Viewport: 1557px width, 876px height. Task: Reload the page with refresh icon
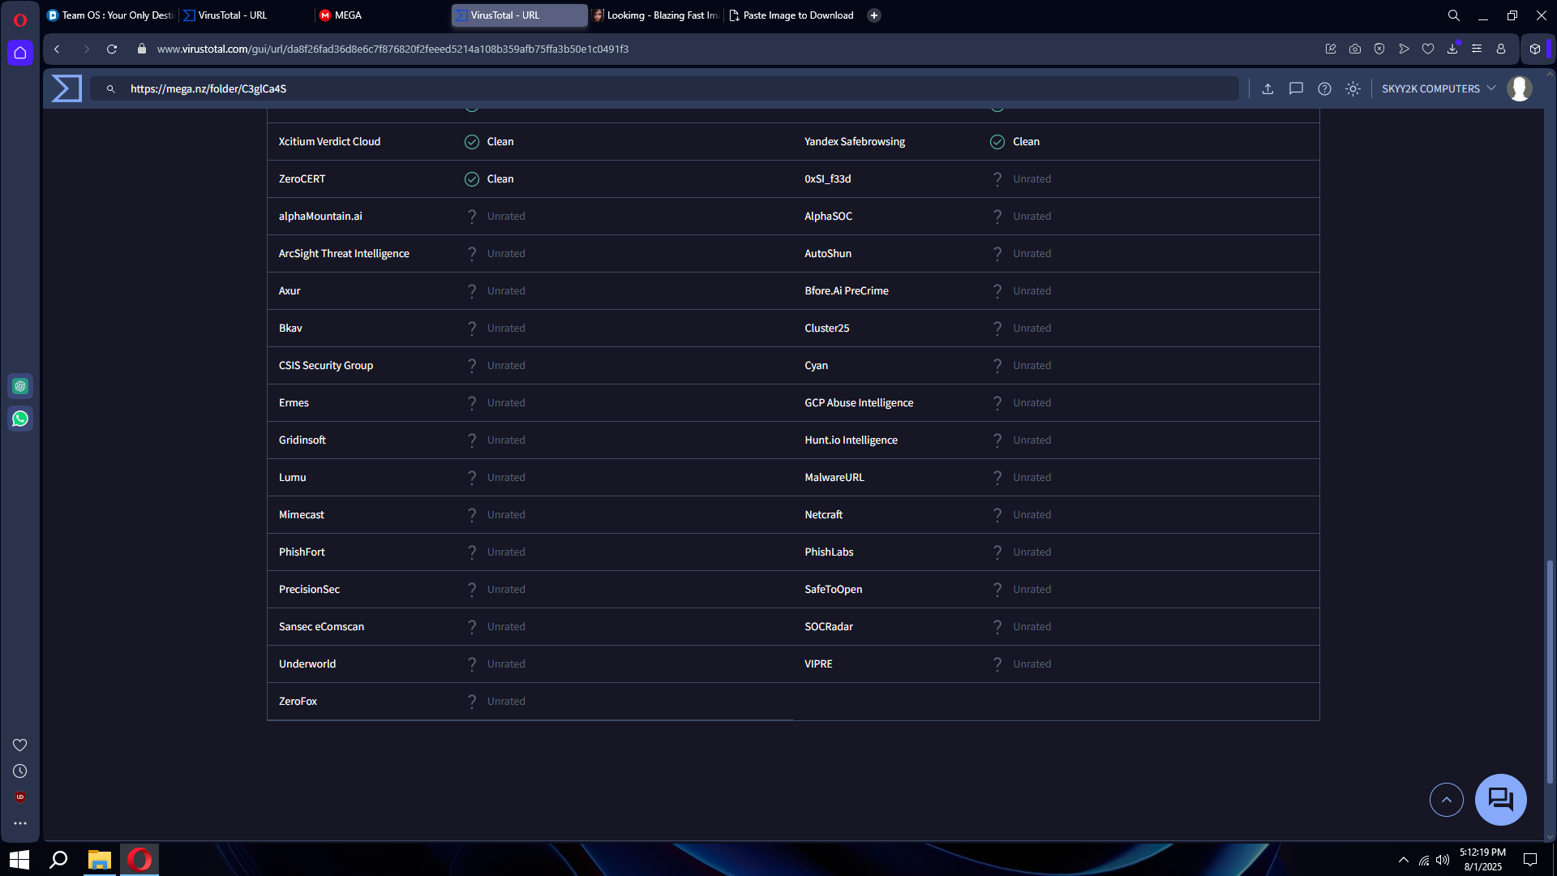pyautogui.click(x=112, y=49)
